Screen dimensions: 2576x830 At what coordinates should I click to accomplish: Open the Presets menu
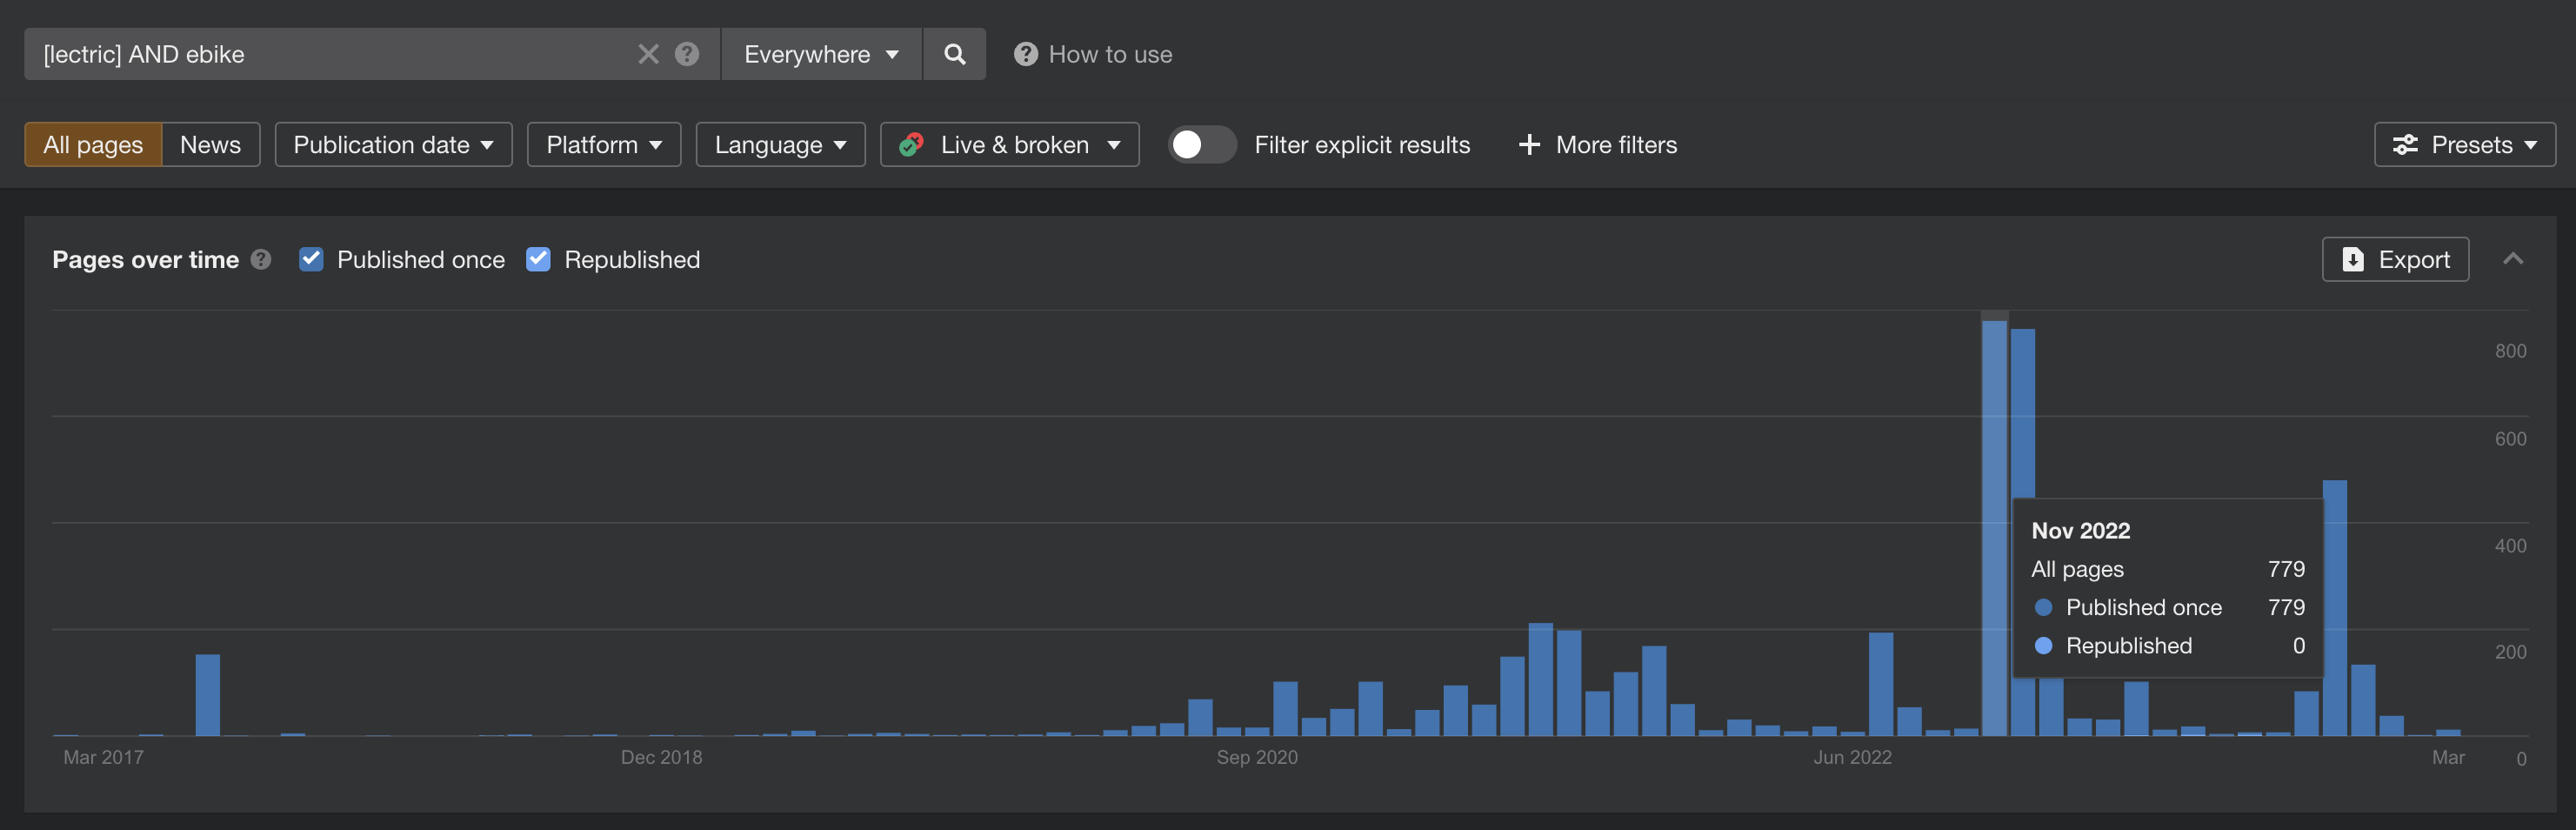pos(2464,145)
